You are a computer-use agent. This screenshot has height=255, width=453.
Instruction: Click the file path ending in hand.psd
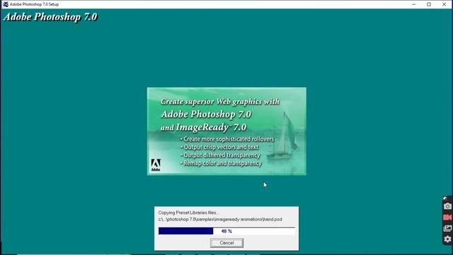[x=220, y=220]
